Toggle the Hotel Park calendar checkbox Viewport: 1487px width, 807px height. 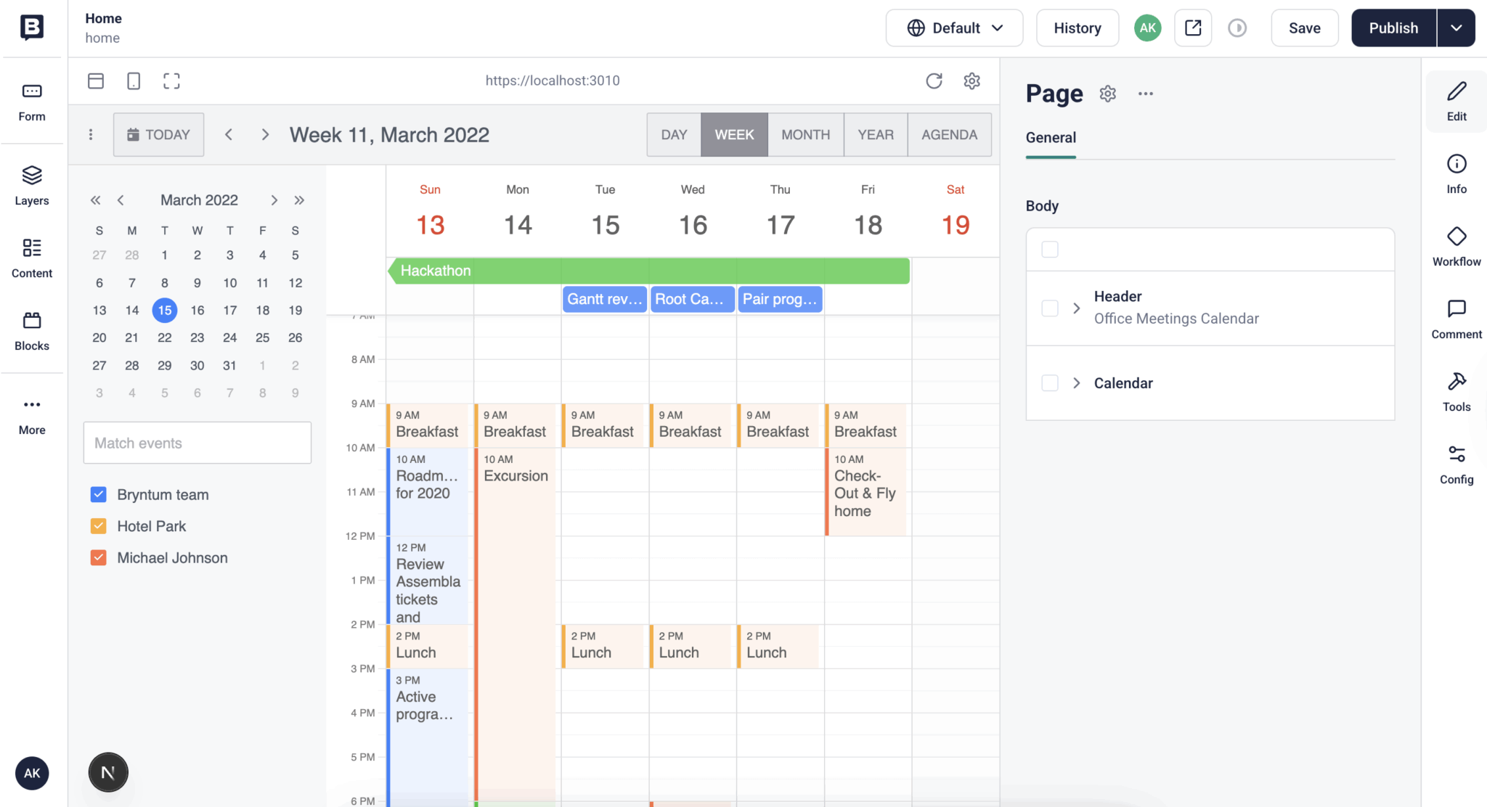point(99,526)
